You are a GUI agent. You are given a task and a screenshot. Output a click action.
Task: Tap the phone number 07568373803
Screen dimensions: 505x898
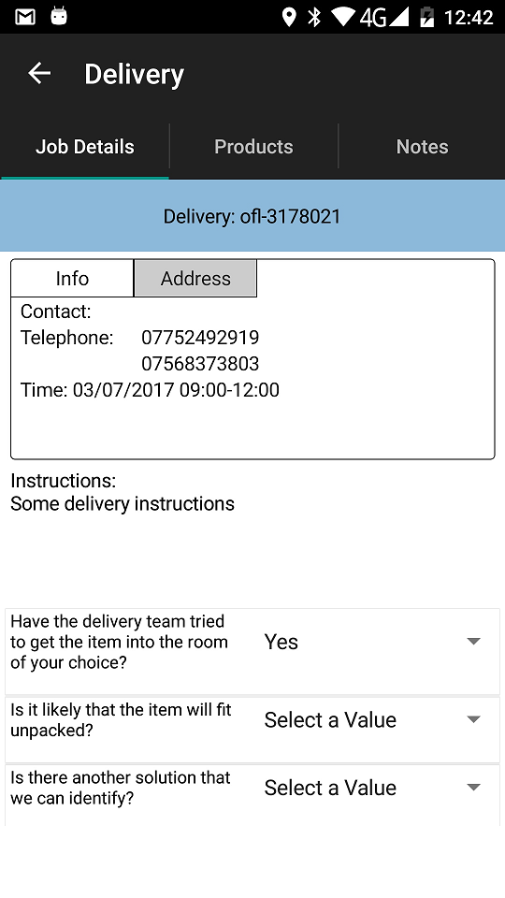pos(200,364)
